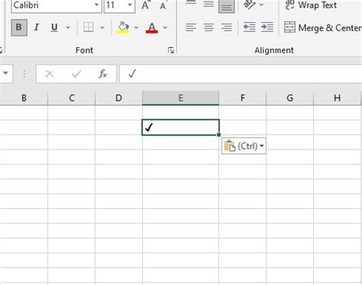362x285 pixels.
Task: Apply cell borders icon
Action: (x=89, y=27)
